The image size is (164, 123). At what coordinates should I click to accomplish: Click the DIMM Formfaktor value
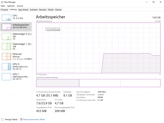click(x=100, y=97)
